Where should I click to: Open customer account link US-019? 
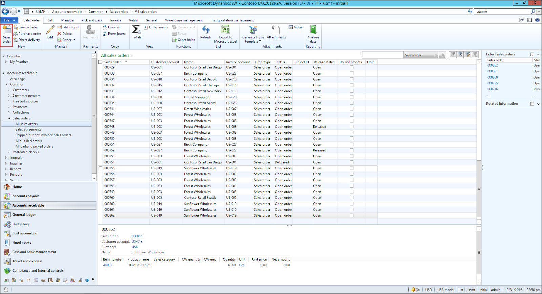pos(137,241)
